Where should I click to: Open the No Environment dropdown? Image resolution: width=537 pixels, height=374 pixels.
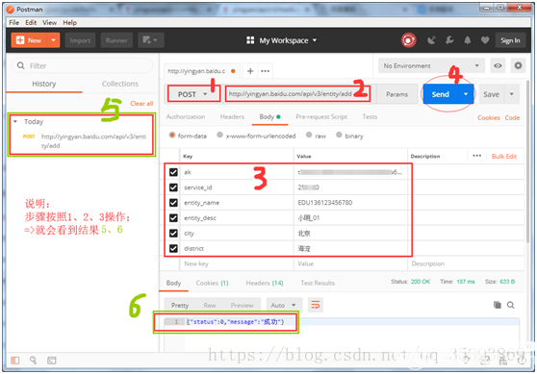point(431,65)
